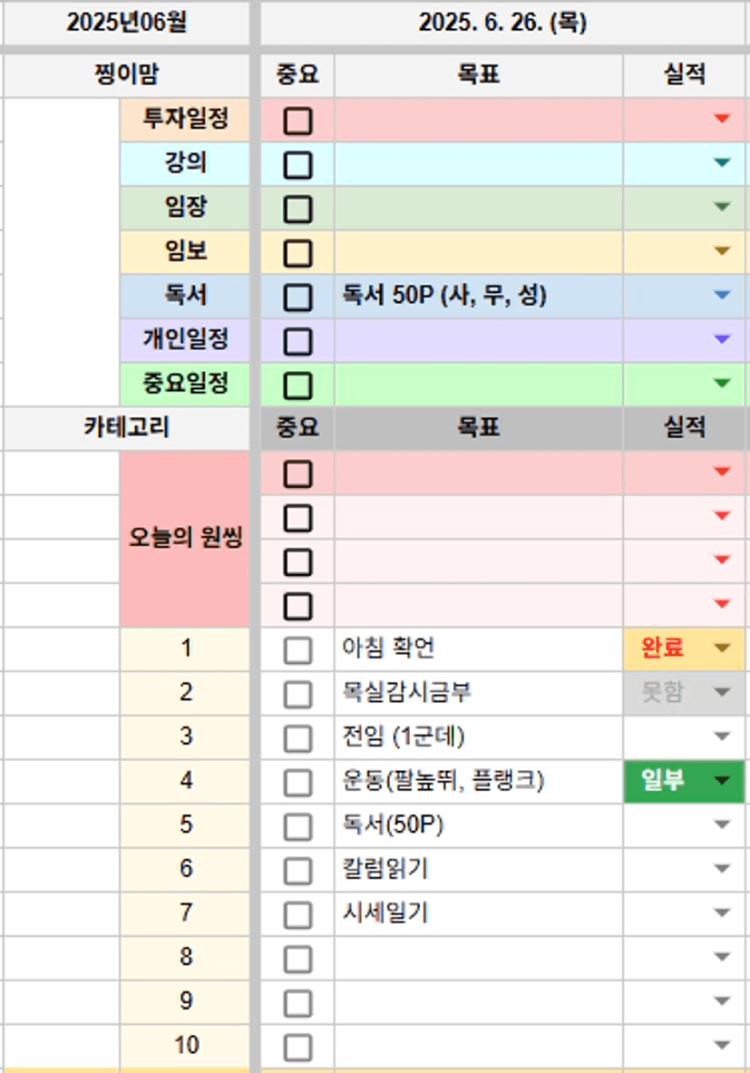Toggle the checkbox for 운동(팔높뛰, 플랭크)

(297, 783)
